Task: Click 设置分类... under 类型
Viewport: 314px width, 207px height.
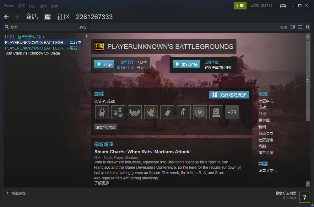Action: [x=268, y=171]
